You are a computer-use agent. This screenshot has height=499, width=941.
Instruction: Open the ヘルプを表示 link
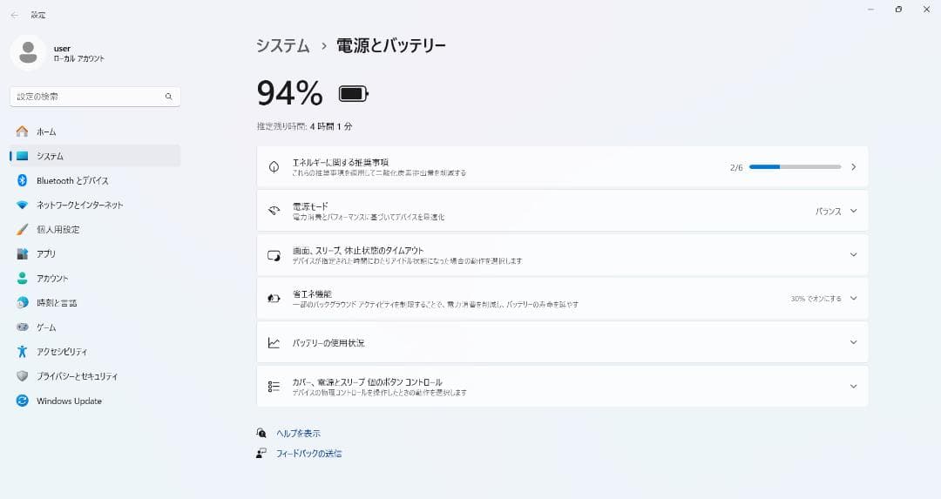(298, 433)
